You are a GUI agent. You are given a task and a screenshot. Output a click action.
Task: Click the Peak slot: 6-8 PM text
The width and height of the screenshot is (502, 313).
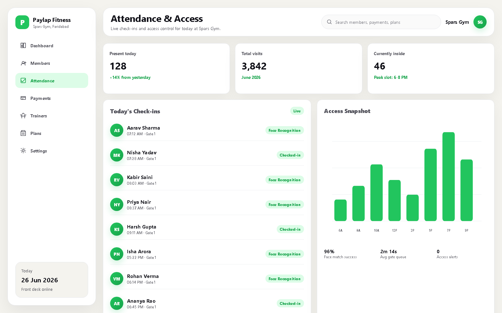pos(391,77)
